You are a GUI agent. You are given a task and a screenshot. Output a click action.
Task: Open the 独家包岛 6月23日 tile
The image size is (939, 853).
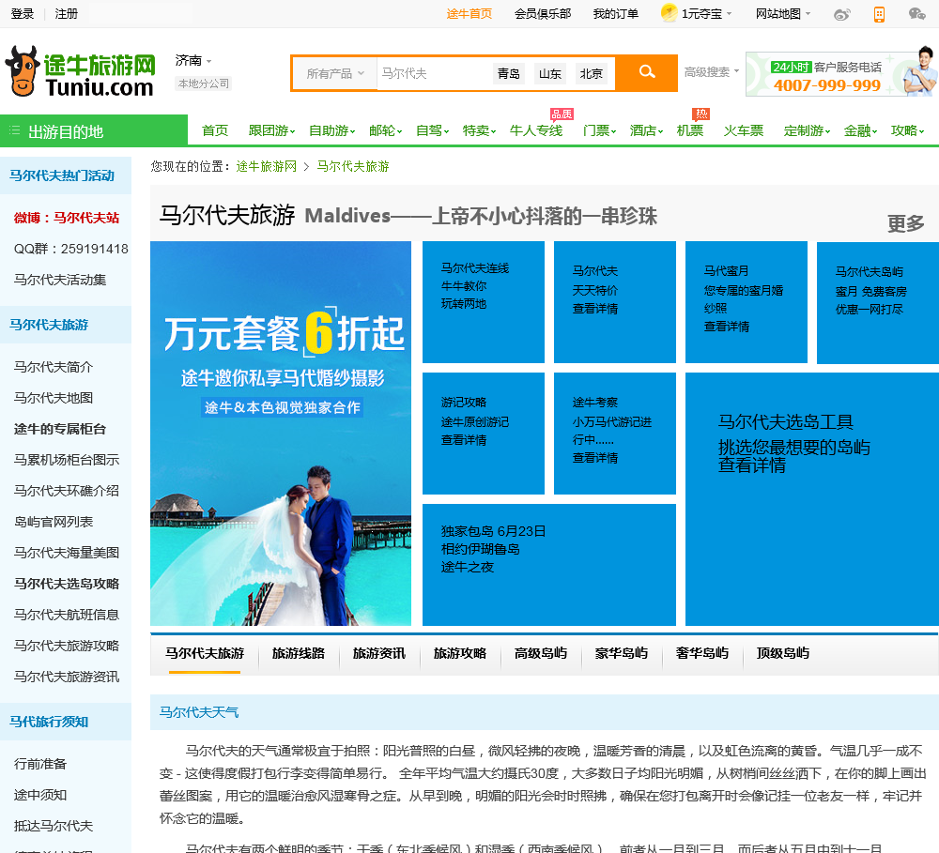549,565
